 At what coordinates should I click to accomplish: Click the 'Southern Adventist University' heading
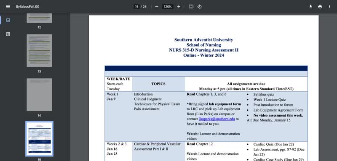(203, 40)
